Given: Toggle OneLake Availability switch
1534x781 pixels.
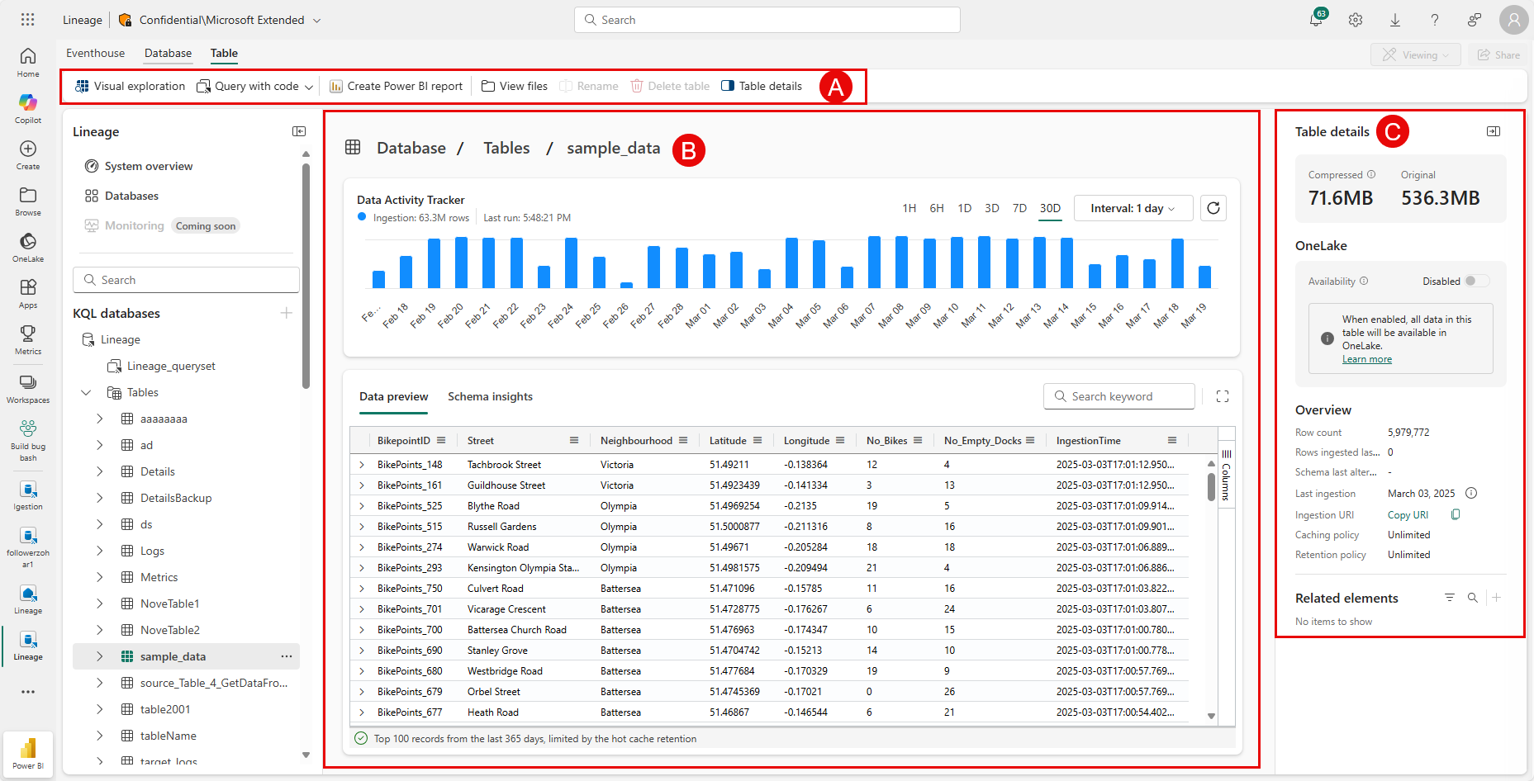Looking at the screenshot, I should (x=1475, y=282).
